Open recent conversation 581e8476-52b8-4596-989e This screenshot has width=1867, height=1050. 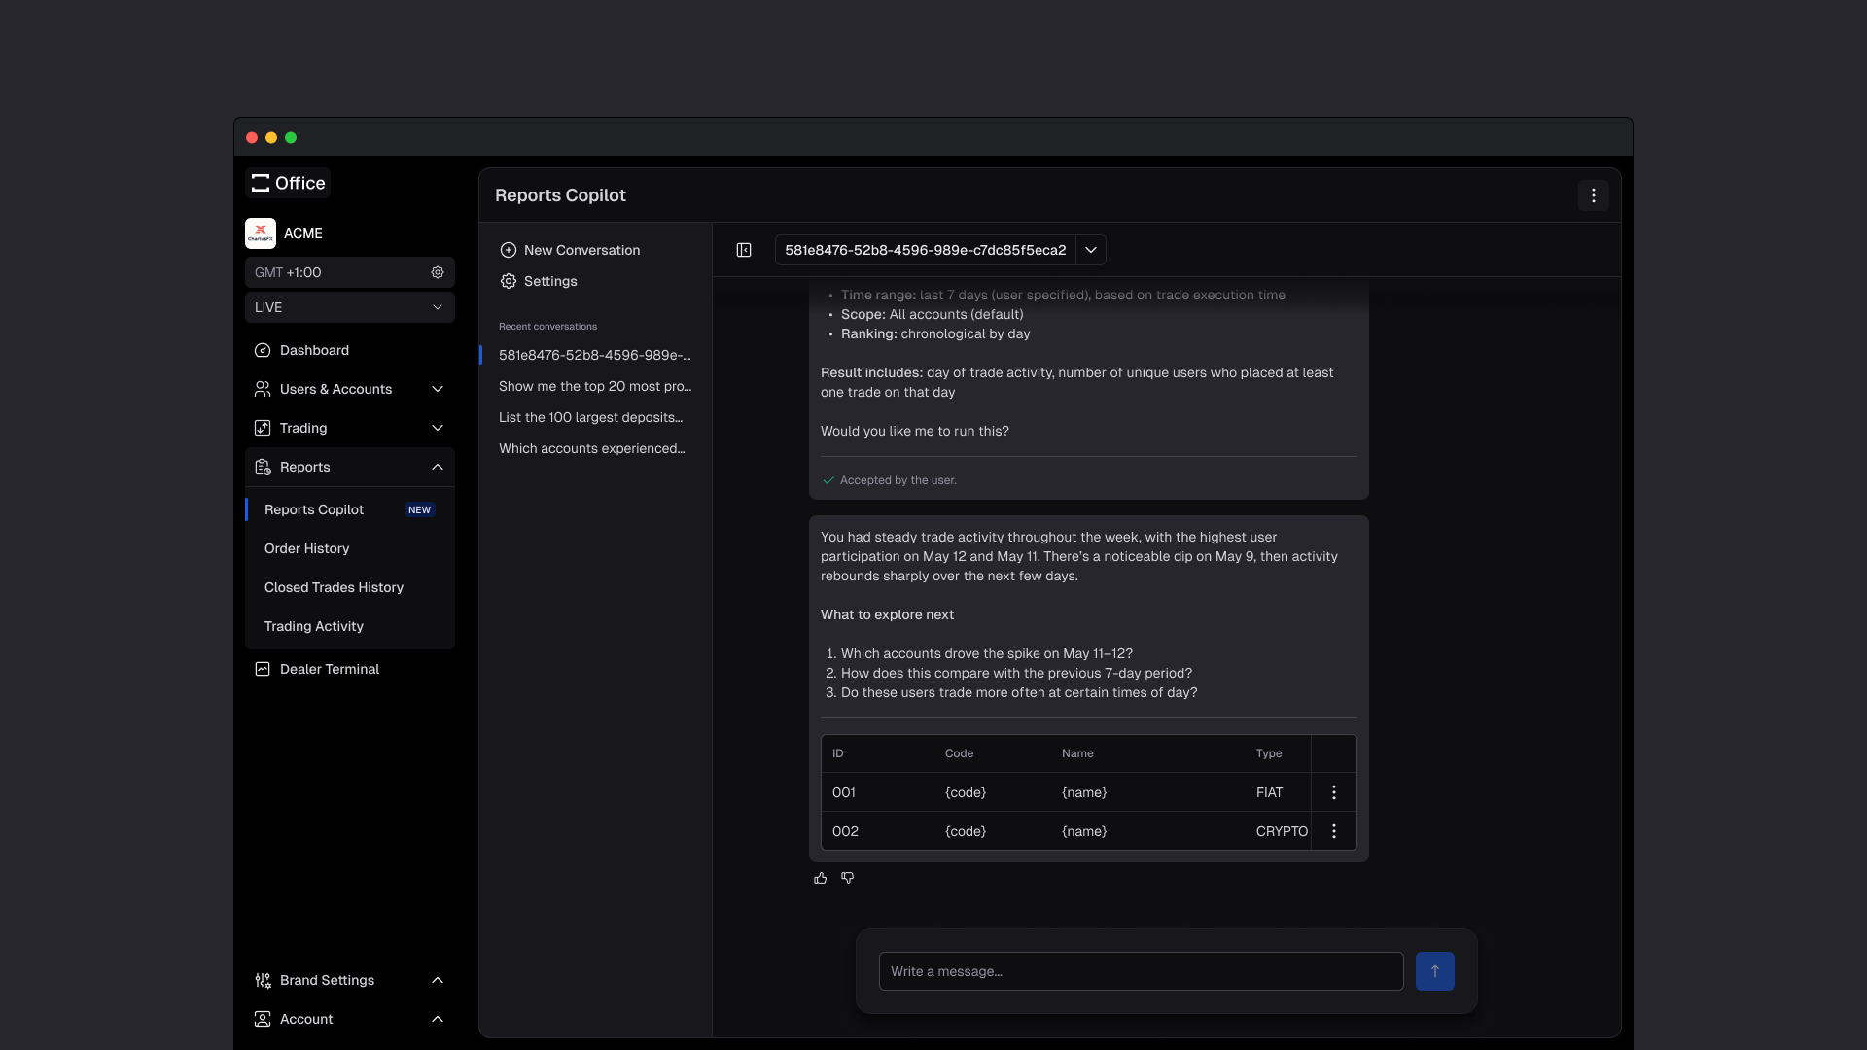tap(595, 355)
